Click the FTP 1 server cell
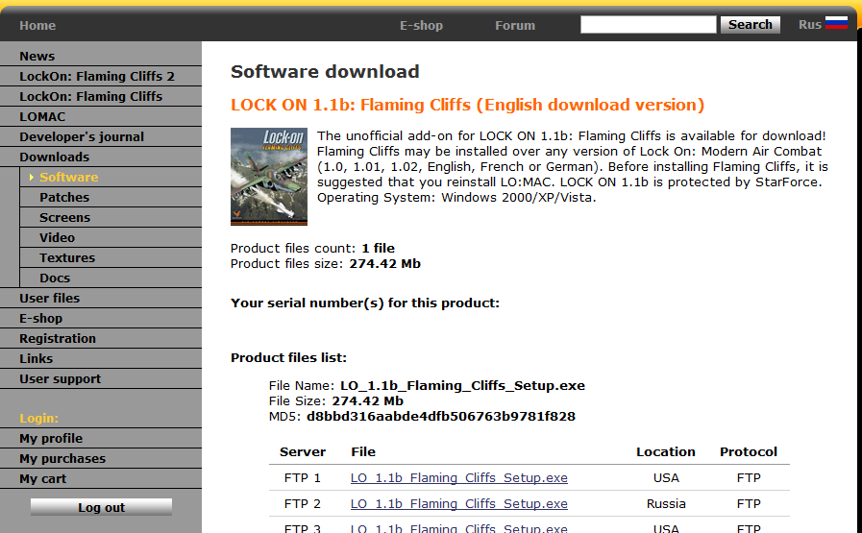The width and height of the screenshot is (862, 533). [x=303, y=478]
